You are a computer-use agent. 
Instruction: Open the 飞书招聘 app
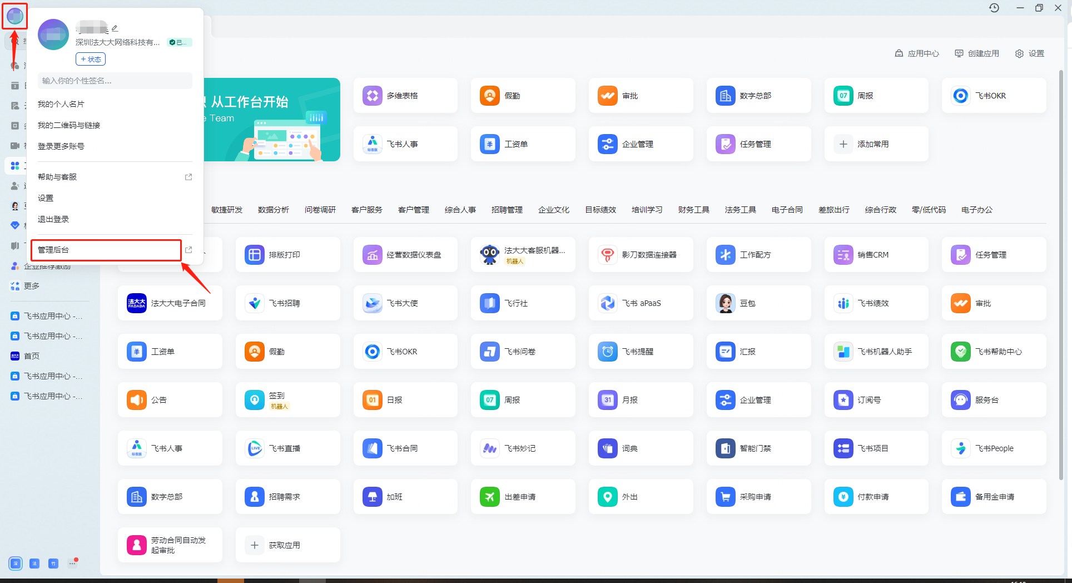(287, 303)
